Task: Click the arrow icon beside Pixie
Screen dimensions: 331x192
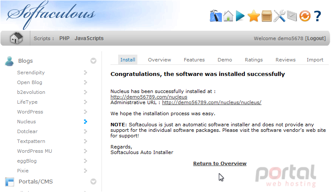Action: click(x=85, y=171)
